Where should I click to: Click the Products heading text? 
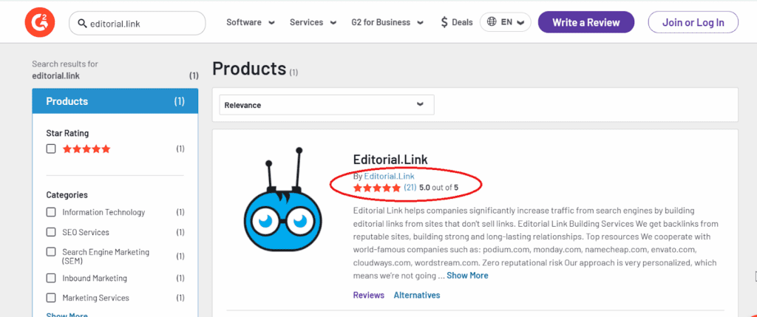(x=249, y=69)
